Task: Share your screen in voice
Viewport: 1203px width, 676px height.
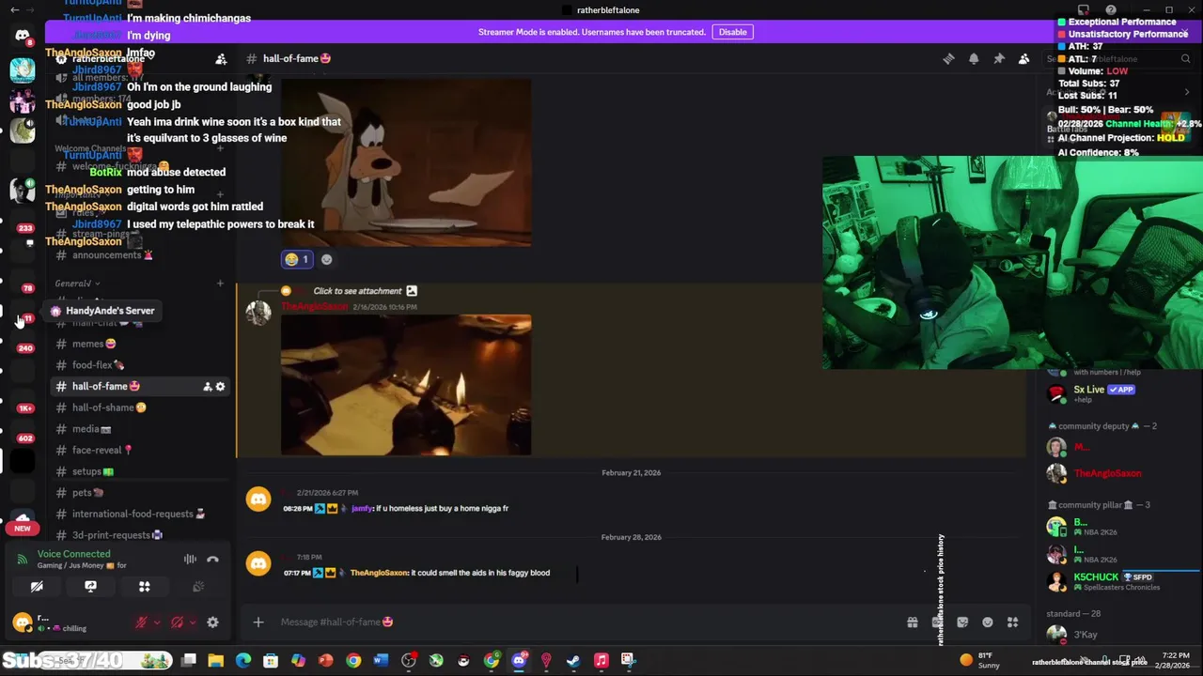Action: point(90,587)
